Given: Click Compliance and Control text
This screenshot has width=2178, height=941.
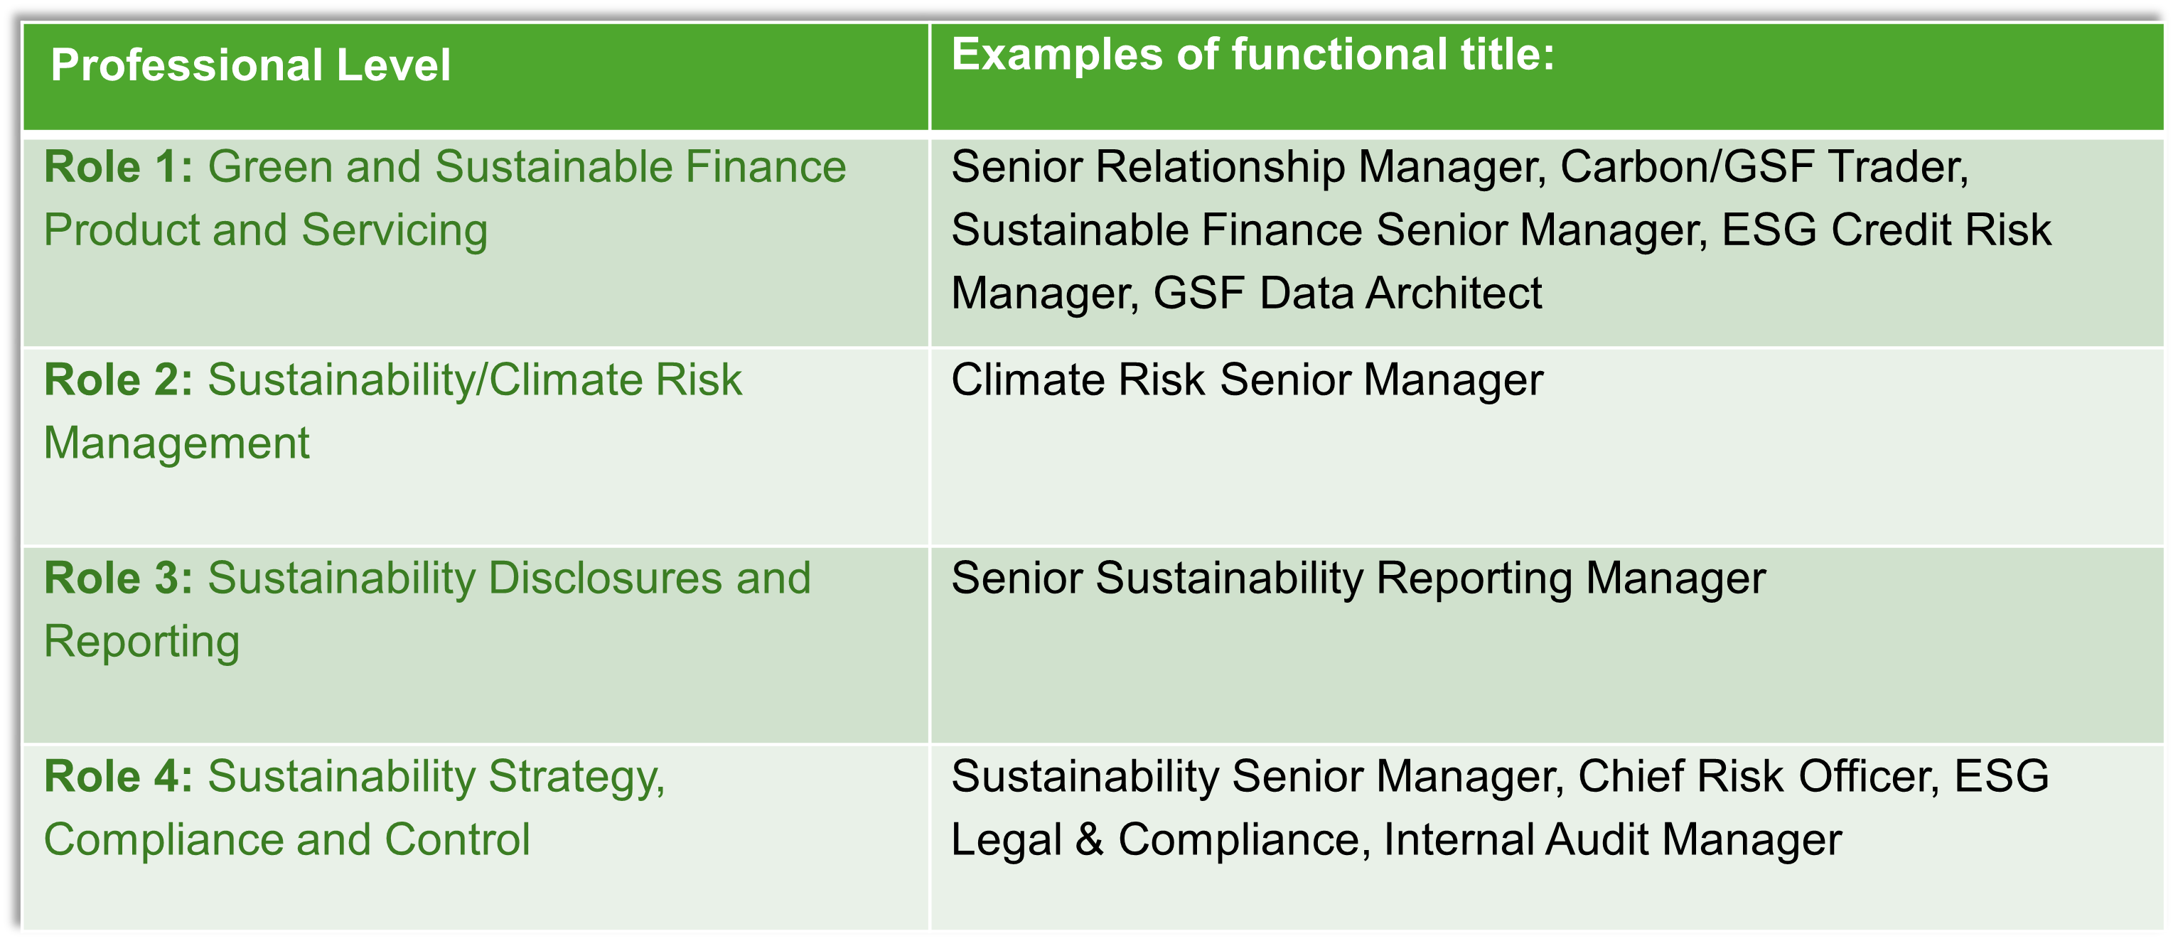Looking at the screenshot, I should click(286, 839).
